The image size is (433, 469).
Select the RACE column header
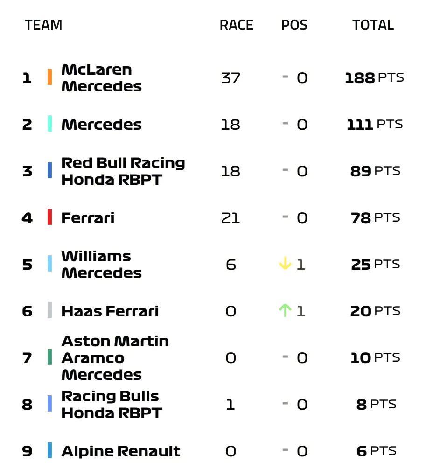[x=237, y=25]
